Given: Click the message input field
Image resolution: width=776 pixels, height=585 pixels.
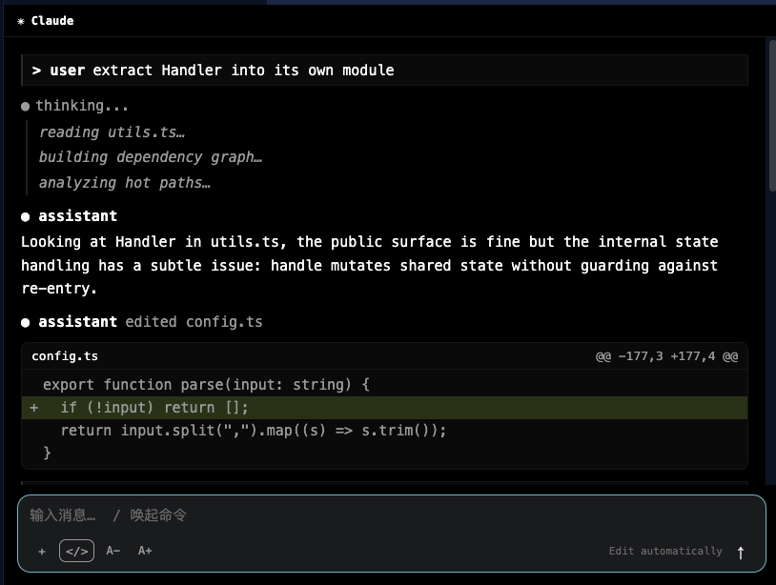Looking at the screenshot, I should click(391, 515).
